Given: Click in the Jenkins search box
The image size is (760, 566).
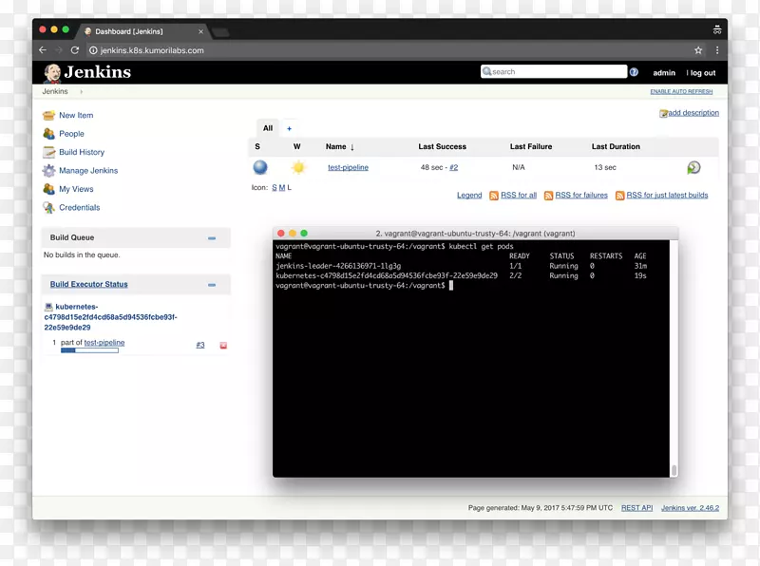Looking at the screenshot, I should [x=556, y=72].
